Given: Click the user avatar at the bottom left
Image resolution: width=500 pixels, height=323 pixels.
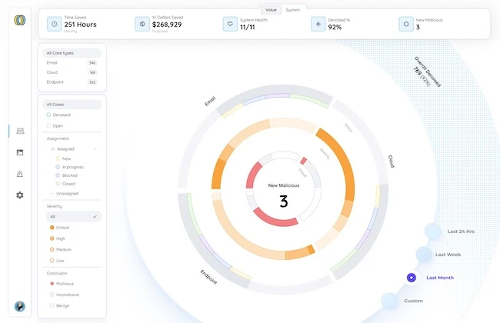Looking at the screenshot, I should click(x=20, y=306).
